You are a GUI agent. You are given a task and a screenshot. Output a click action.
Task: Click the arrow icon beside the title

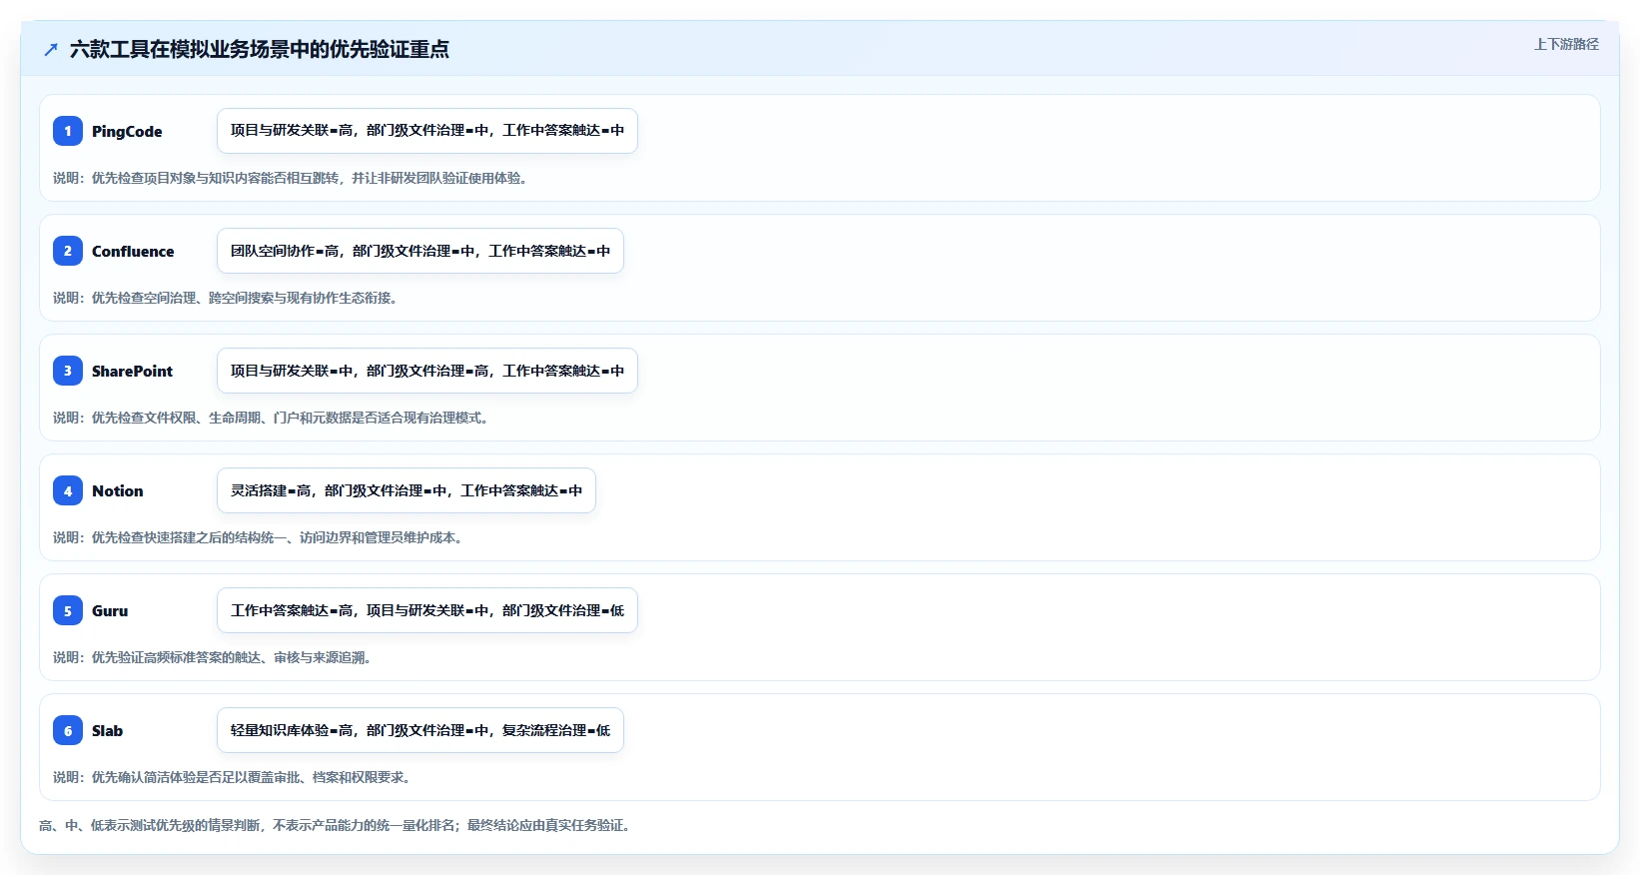point(51,49)
